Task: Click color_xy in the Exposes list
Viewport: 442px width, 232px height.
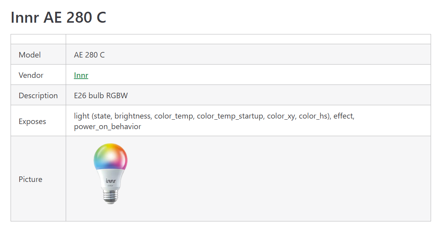Action: pos(281,116)
